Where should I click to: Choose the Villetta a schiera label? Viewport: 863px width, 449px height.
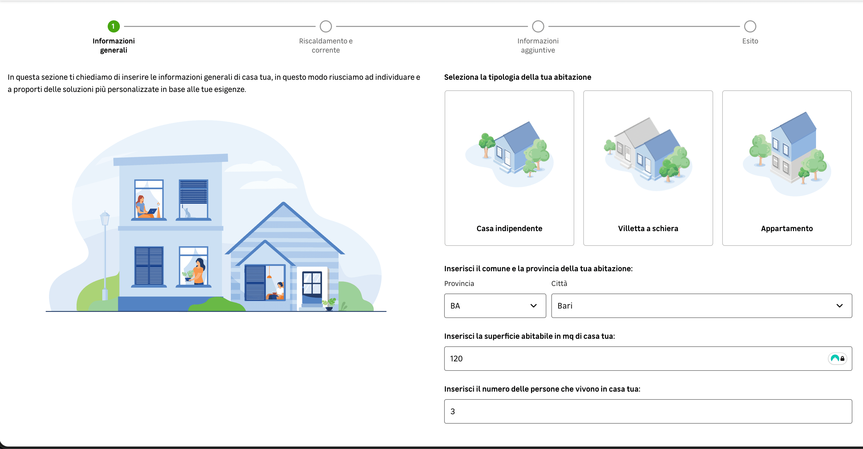pos(648,229)
